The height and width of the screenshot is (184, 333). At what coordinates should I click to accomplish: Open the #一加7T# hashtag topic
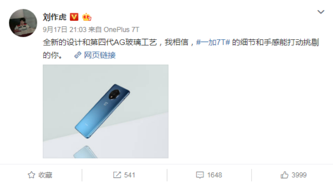click(x=213, y=42)
